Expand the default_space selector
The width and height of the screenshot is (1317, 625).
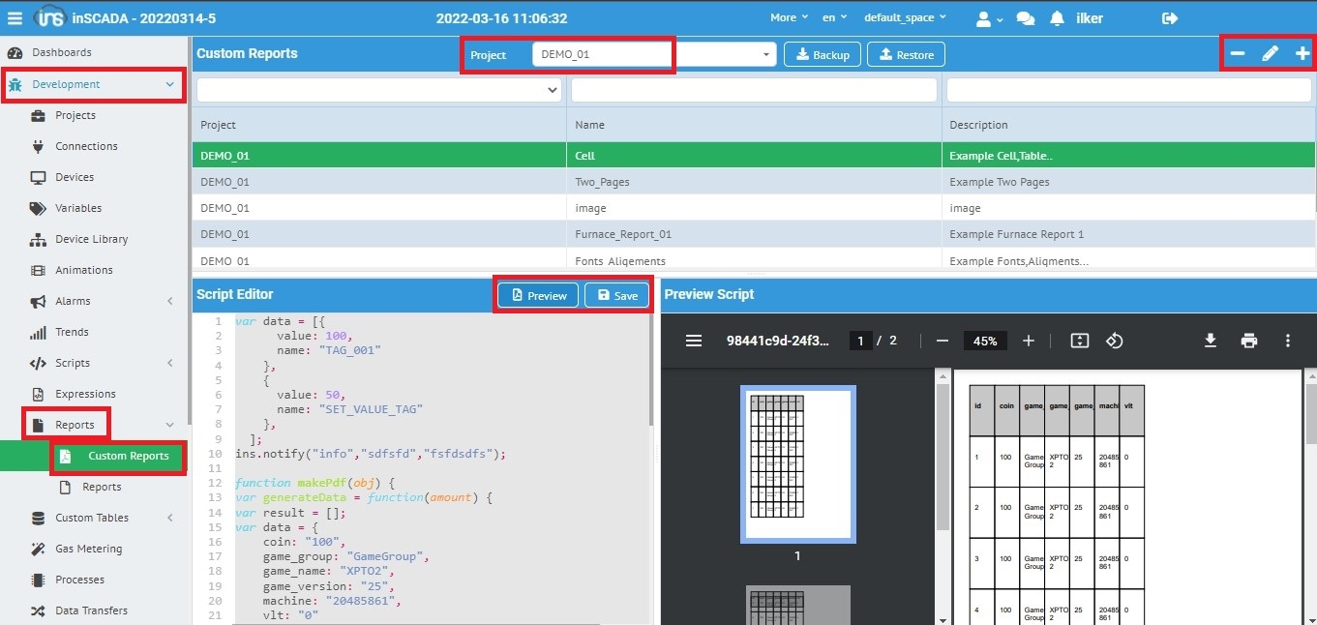(905, 18)
